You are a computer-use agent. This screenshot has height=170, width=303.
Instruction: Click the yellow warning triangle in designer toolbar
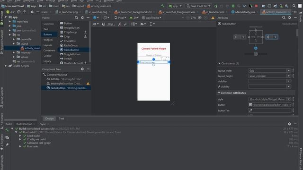pyautogui.click(x=213, y=18)
